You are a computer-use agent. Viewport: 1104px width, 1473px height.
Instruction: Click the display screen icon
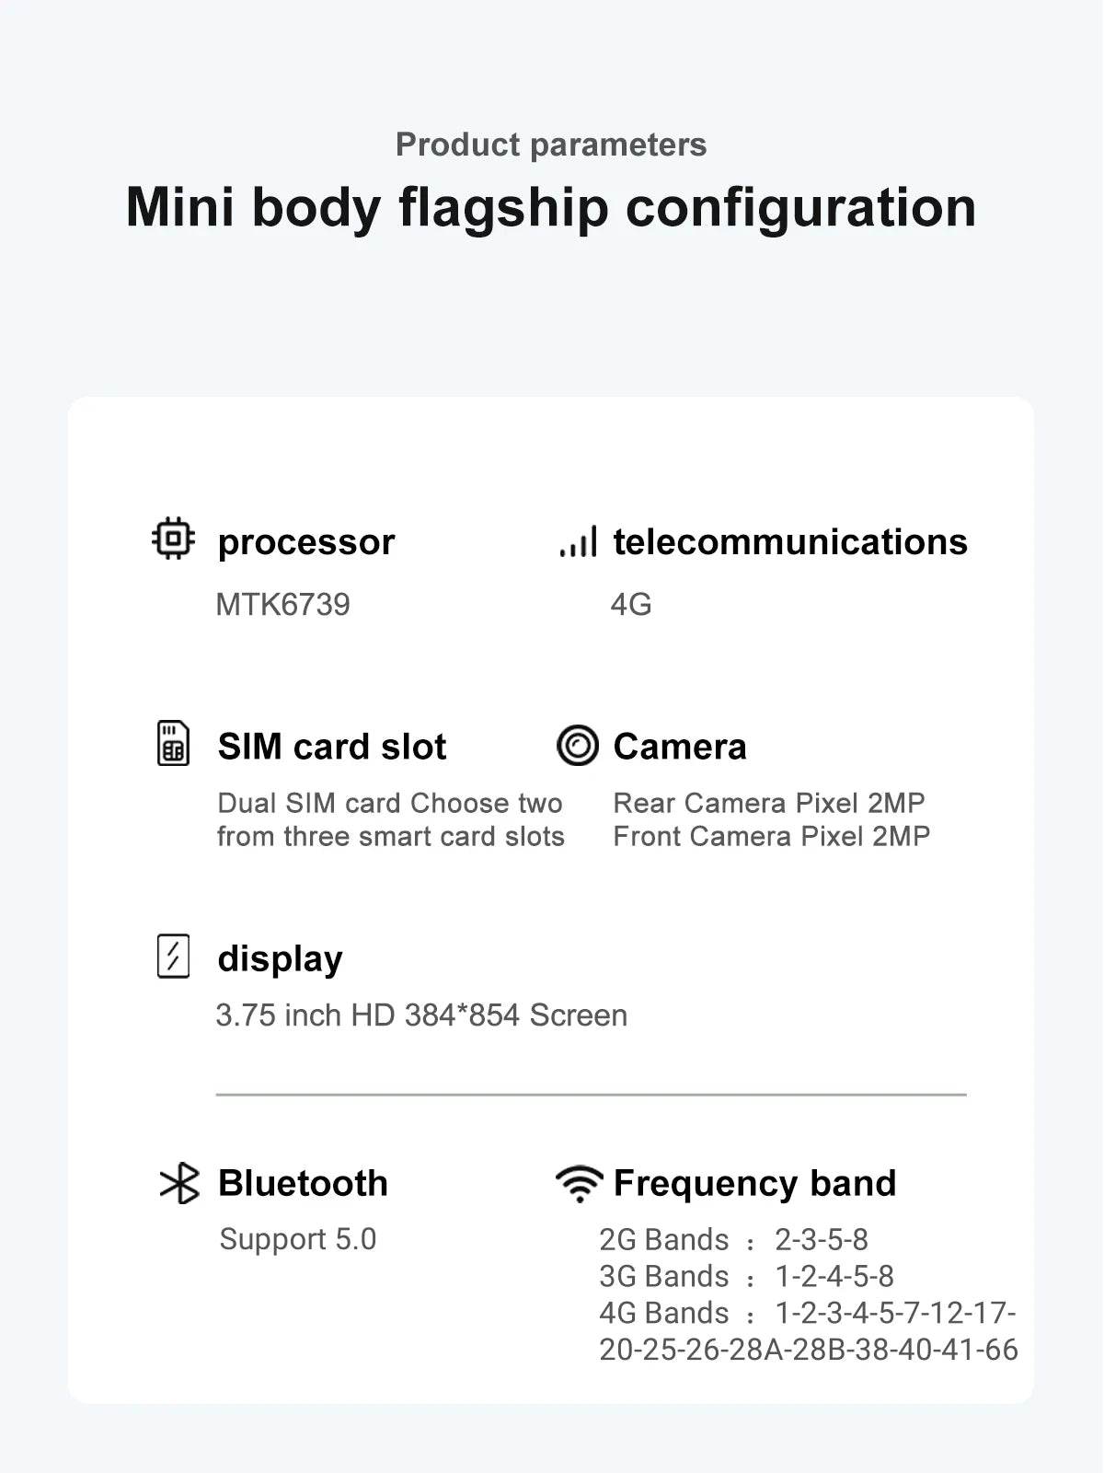pyautogui.click(x=173, y=957)
